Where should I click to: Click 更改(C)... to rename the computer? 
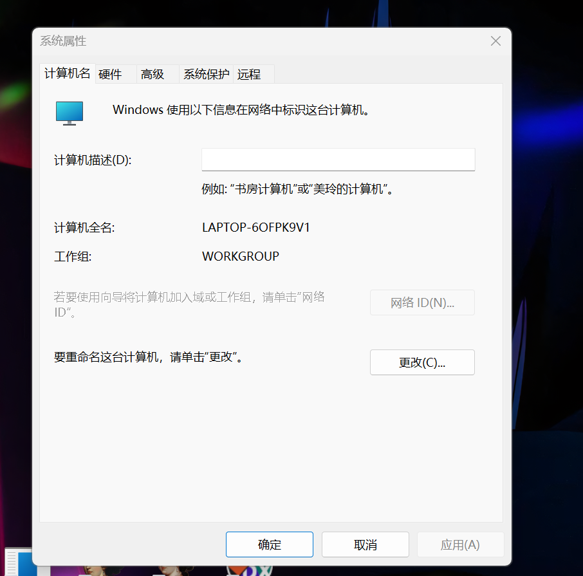tap(422, 362)
